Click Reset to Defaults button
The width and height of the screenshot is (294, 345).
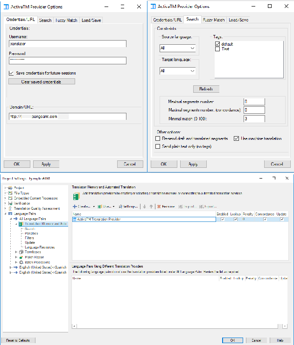pos(18,340)
